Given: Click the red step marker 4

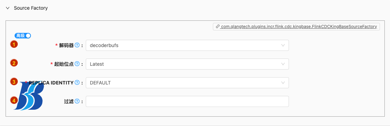Looking at the screenshot, I should [x=14, y=100].
